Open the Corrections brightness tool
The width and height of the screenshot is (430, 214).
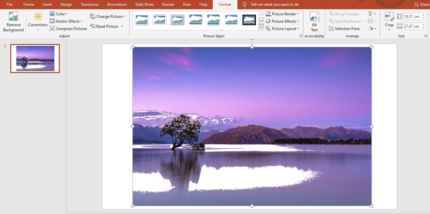tap(38, 17)
